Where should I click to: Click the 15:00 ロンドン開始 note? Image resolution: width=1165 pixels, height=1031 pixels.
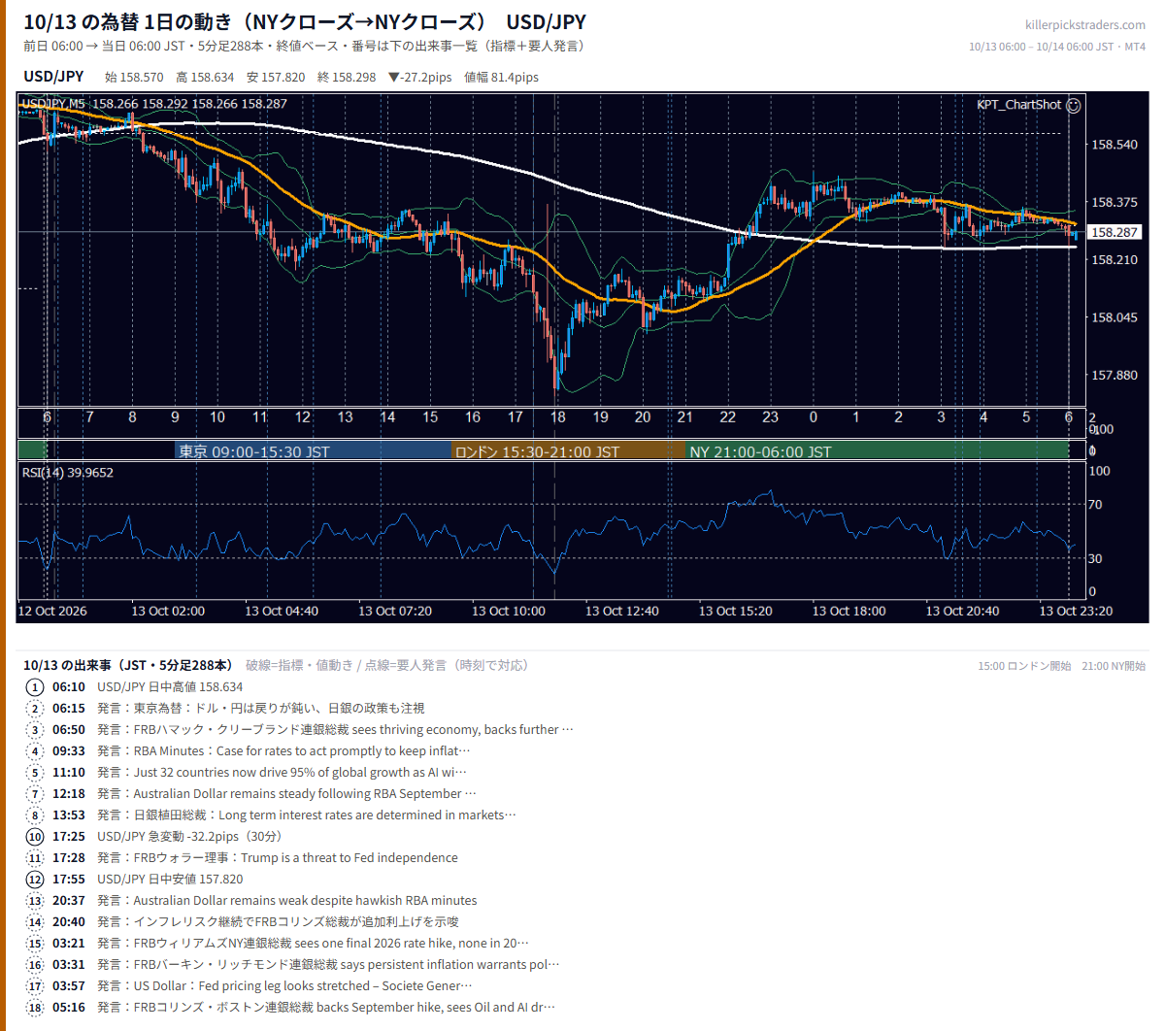tap(1024, 666)
